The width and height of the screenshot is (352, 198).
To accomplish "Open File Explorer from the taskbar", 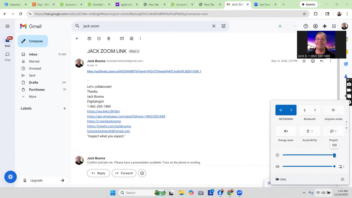I will [181, 193].
